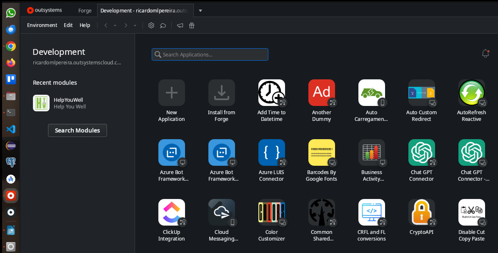This screenshot has width=498, height=253.
Task: Launch Google Chrome from the dock
Action: 10,46
